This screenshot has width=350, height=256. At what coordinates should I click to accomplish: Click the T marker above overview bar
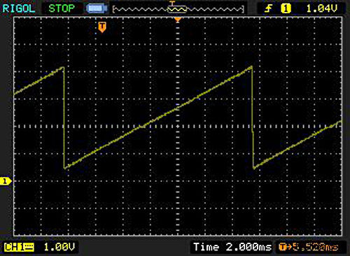(x=172, y=3)
